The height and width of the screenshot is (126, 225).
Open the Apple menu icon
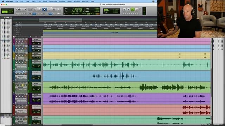click(x=3, y=1)
